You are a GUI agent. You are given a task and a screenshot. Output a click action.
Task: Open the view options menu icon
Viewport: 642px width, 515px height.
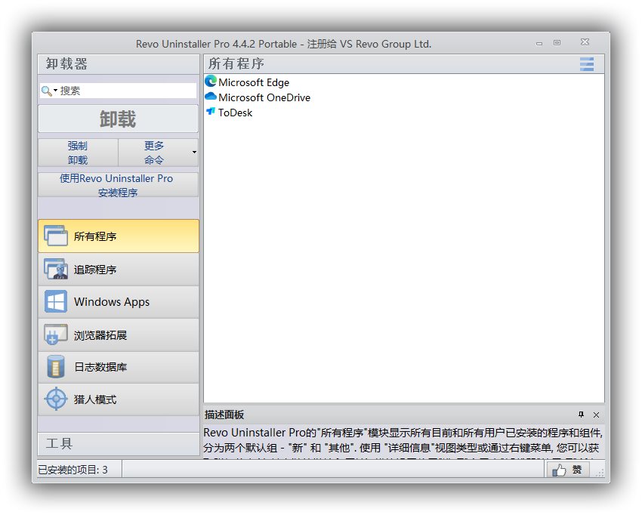click(x=587, y=64)
